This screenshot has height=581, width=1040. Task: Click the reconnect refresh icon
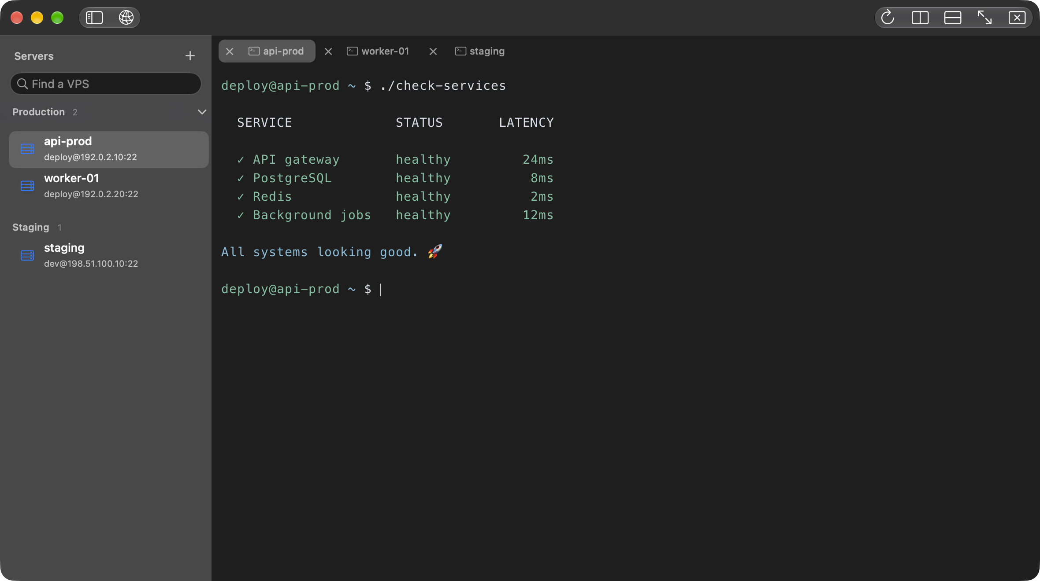click(888, 18)
